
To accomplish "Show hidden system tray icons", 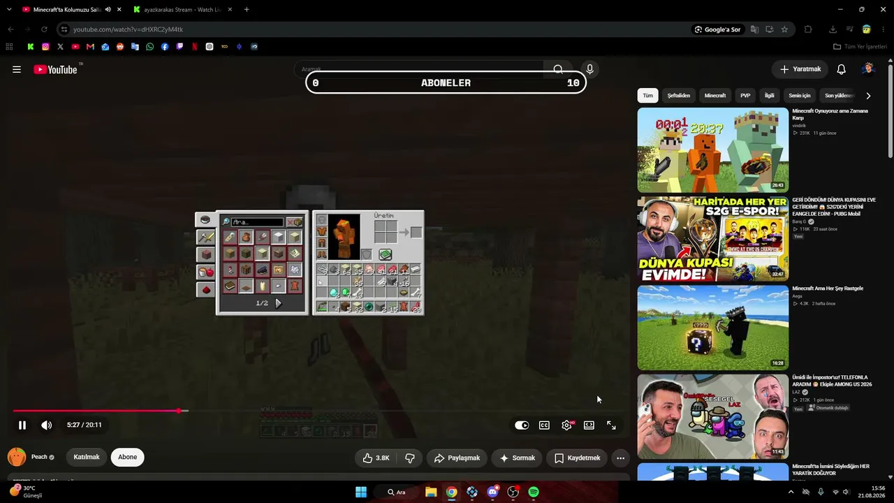I will (791, 492).
